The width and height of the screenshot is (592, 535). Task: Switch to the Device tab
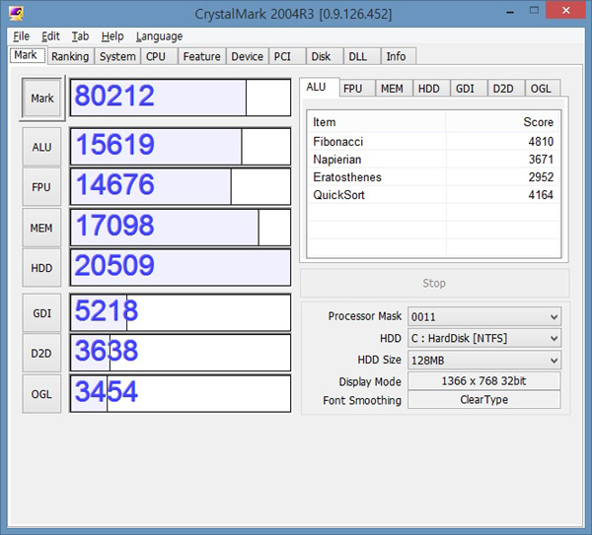tap(247, 56)
